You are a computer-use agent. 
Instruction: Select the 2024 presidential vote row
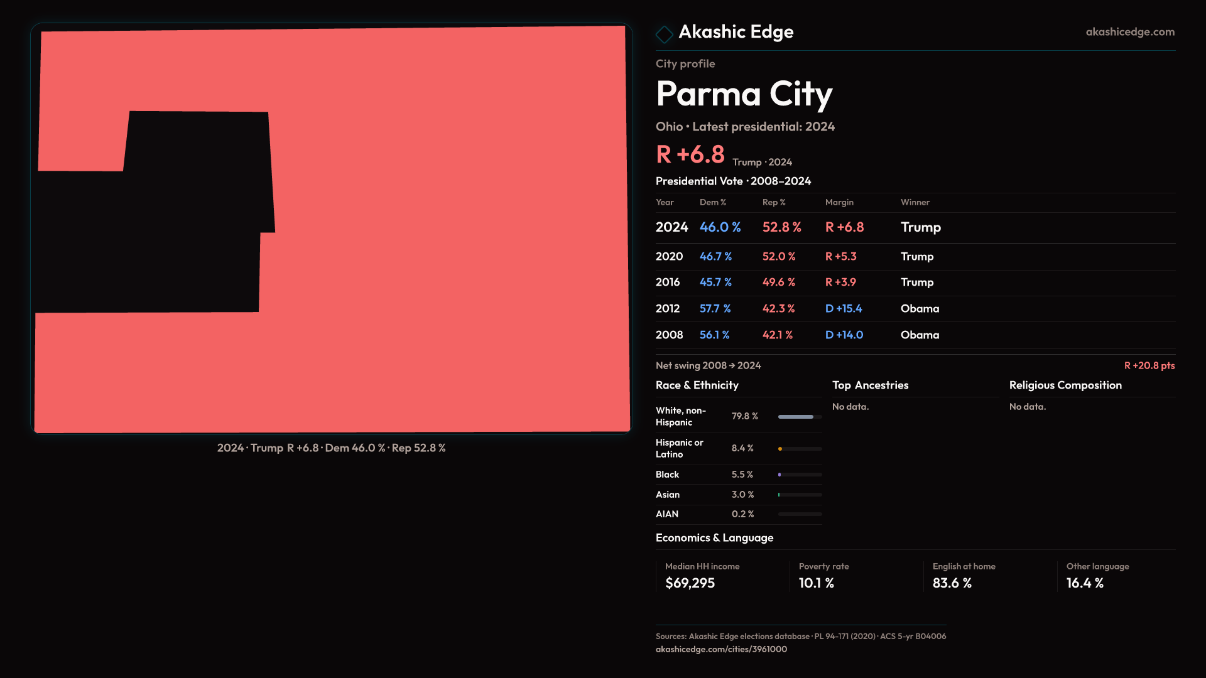coord(915,227)
